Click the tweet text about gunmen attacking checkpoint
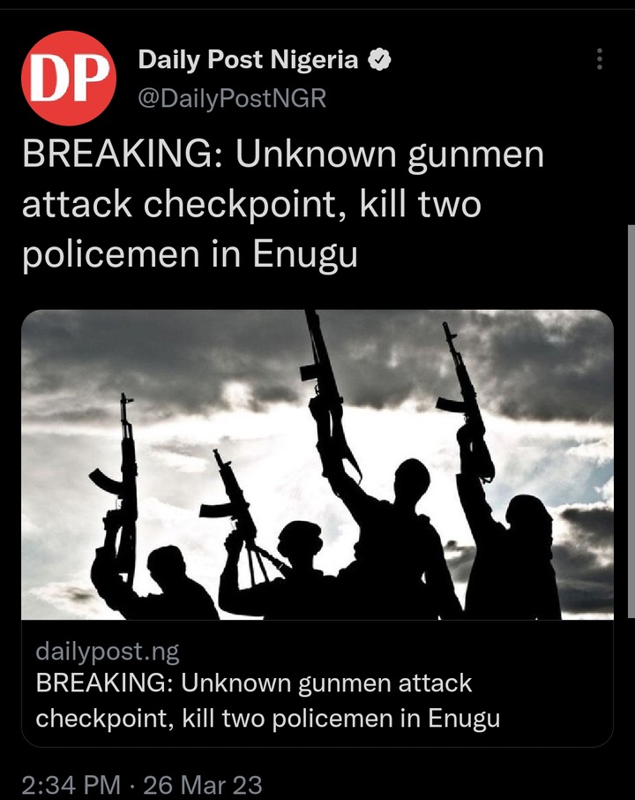 click(x=283, y=205)
